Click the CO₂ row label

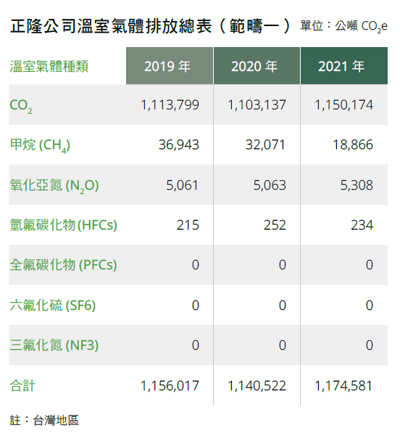point(21,106)
